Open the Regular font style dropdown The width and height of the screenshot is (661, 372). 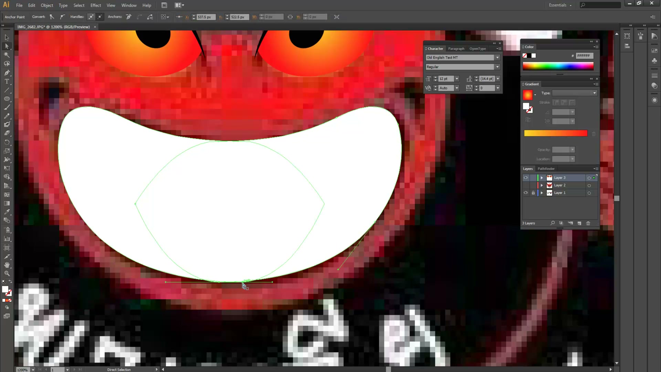[x=497, y=67]
